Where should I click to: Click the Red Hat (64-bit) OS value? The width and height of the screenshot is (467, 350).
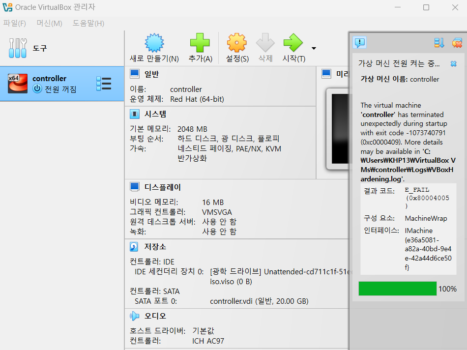197,99
